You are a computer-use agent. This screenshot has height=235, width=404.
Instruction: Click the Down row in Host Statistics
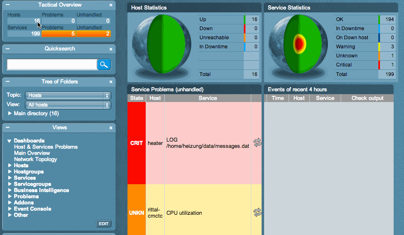pos(228,28)
